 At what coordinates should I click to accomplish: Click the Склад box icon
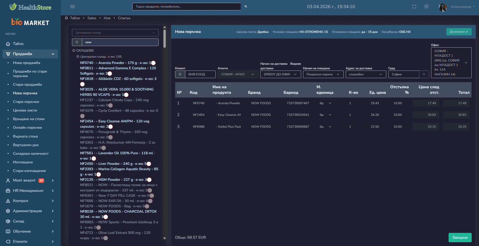click(8, 221)
